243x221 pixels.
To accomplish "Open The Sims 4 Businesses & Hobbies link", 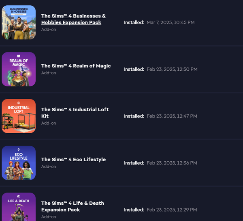I will pos(73,19).
